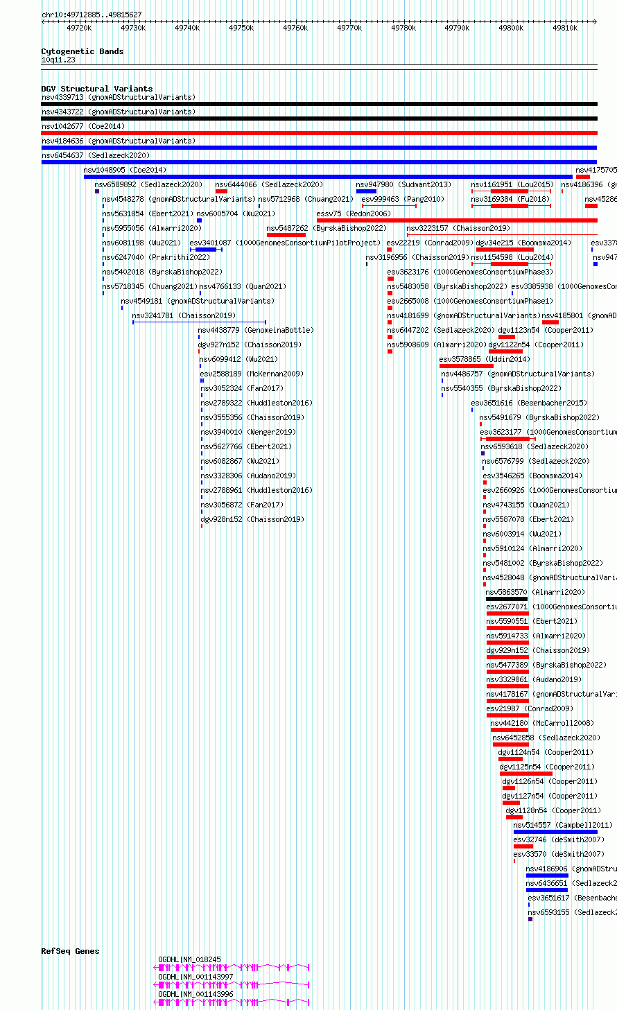Click the nsv4343722 variant label
617x1010 pixels.
(x=119, y=112)
